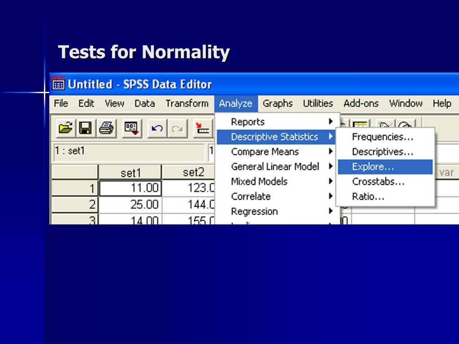Open the View menu
This screenshot has width=459, height=344.
[x=114, y=103]
